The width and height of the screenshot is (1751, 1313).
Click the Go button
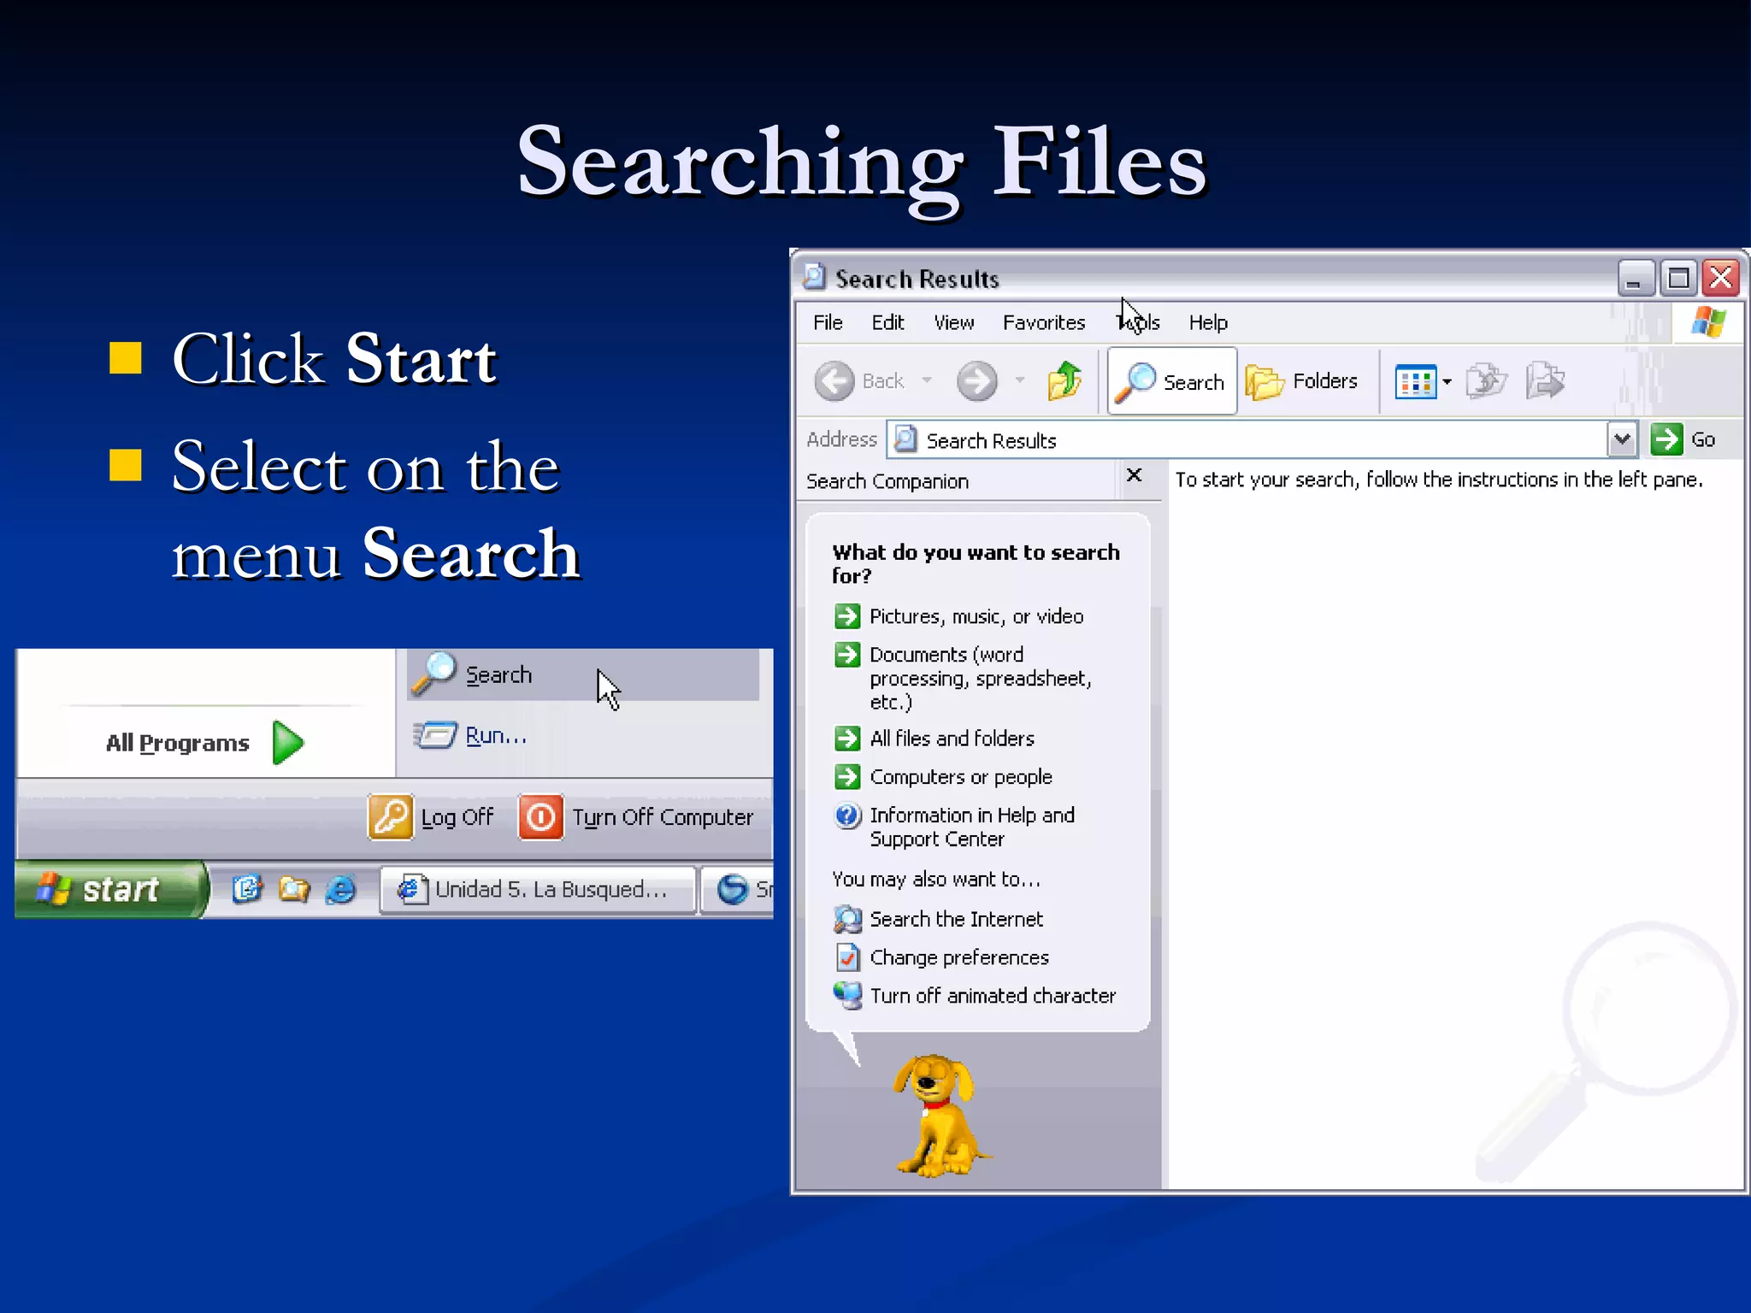(x=1683, y=439)
